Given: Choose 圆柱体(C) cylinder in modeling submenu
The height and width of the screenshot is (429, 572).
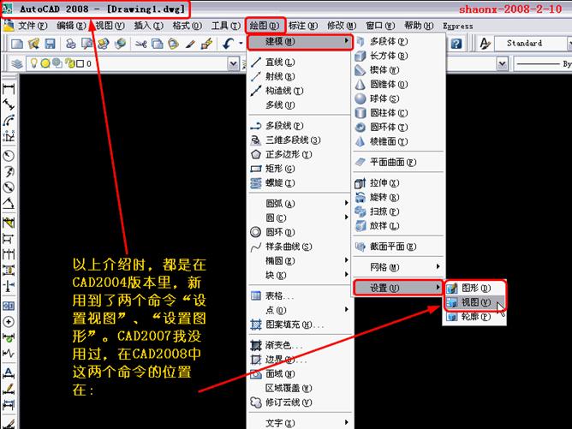Looking at the screenshot, I should 399,113.
